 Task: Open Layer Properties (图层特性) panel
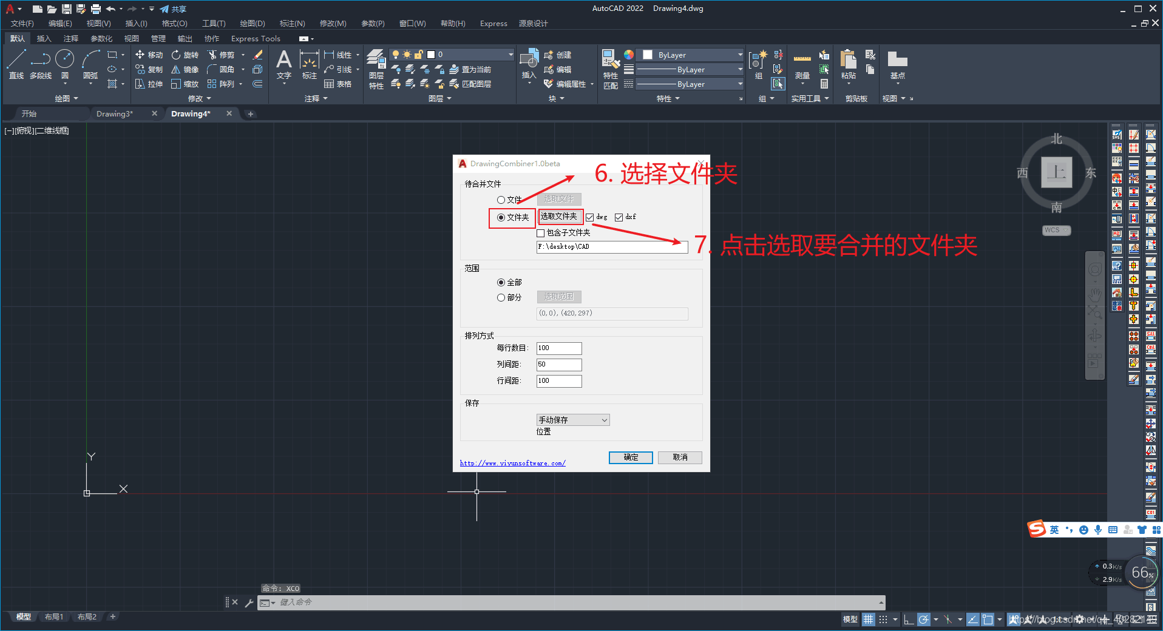tap(376, 69)
